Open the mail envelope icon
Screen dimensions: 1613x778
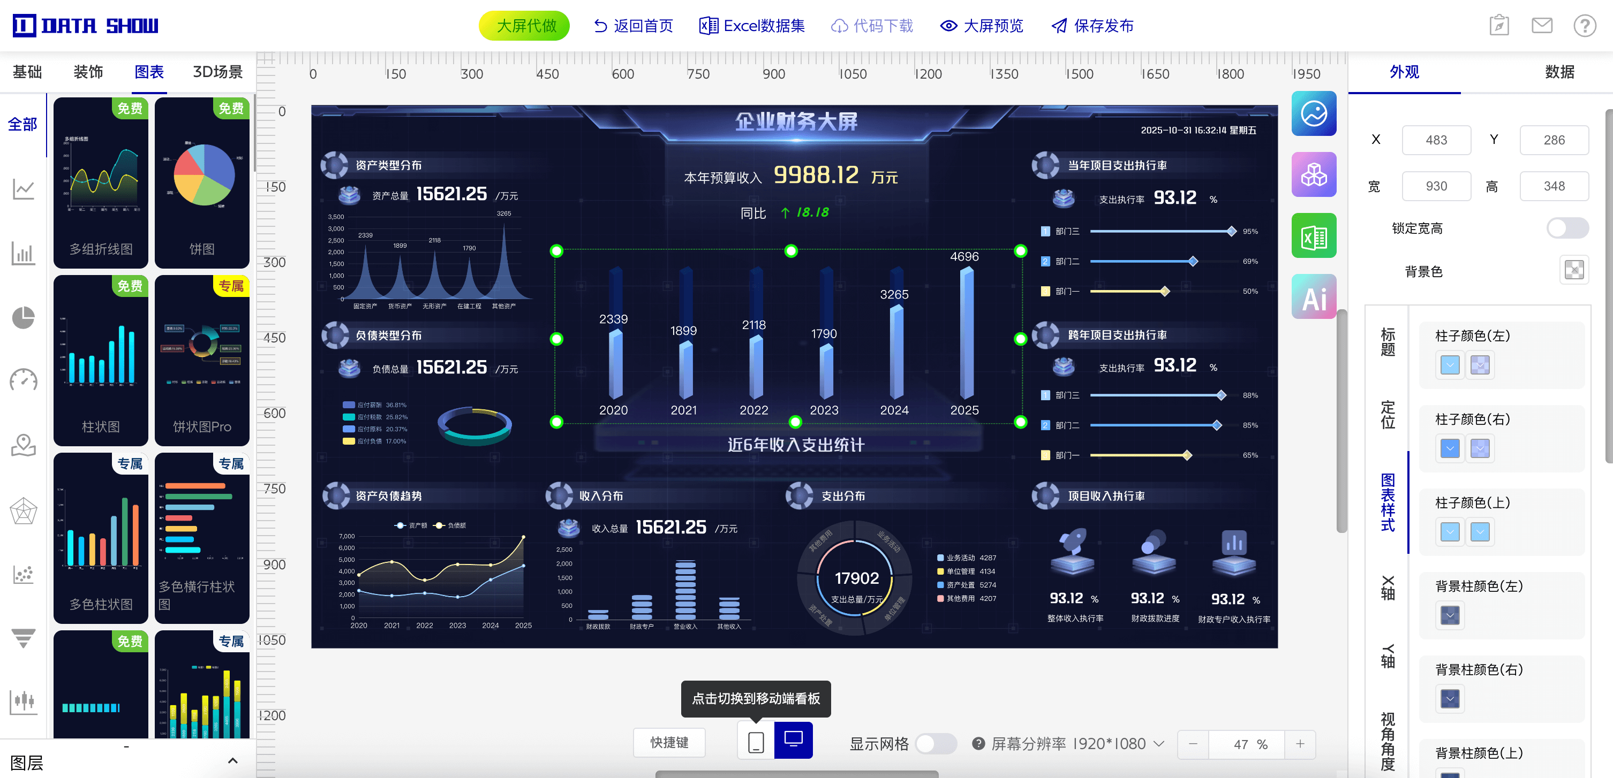click(x=1541, y=26)
